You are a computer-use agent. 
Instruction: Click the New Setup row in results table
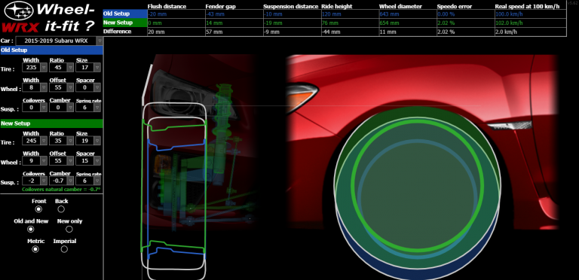tap(335, 23)
